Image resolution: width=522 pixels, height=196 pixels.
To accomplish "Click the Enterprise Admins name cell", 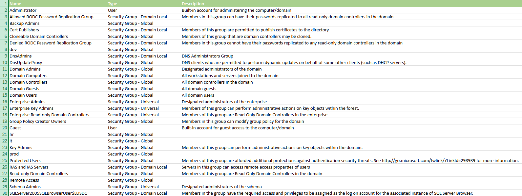I will [x=58, y=102].
